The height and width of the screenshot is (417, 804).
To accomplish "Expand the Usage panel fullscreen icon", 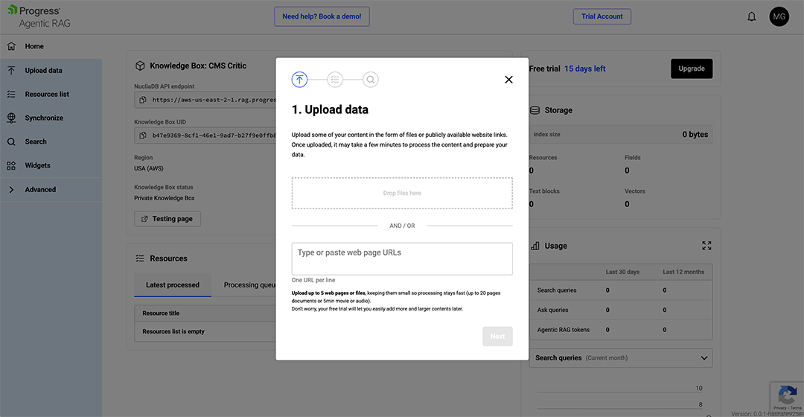I will point(706,246).
